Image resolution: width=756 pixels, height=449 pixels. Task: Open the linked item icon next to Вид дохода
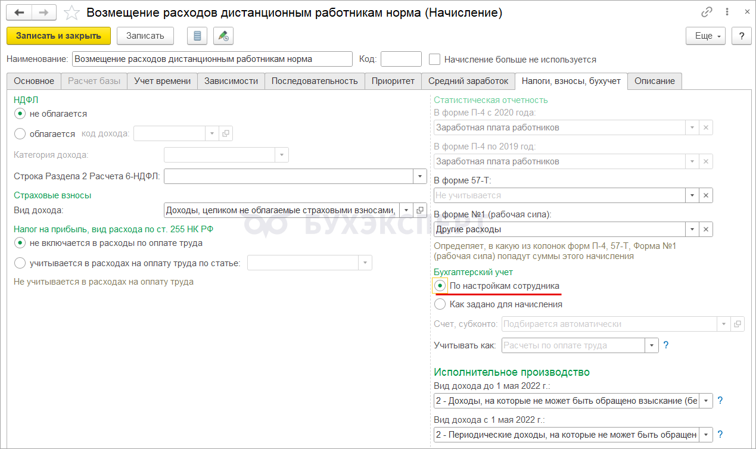click(420, 210)
